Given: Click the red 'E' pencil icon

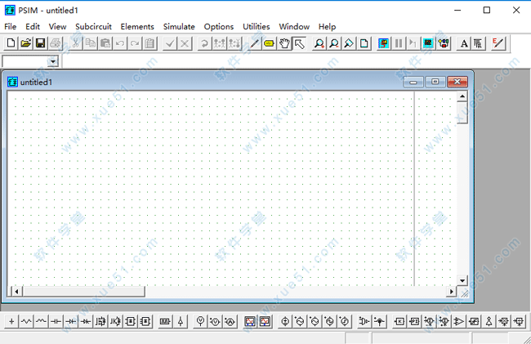Looking at the screenshot, I should coord(498,43).
